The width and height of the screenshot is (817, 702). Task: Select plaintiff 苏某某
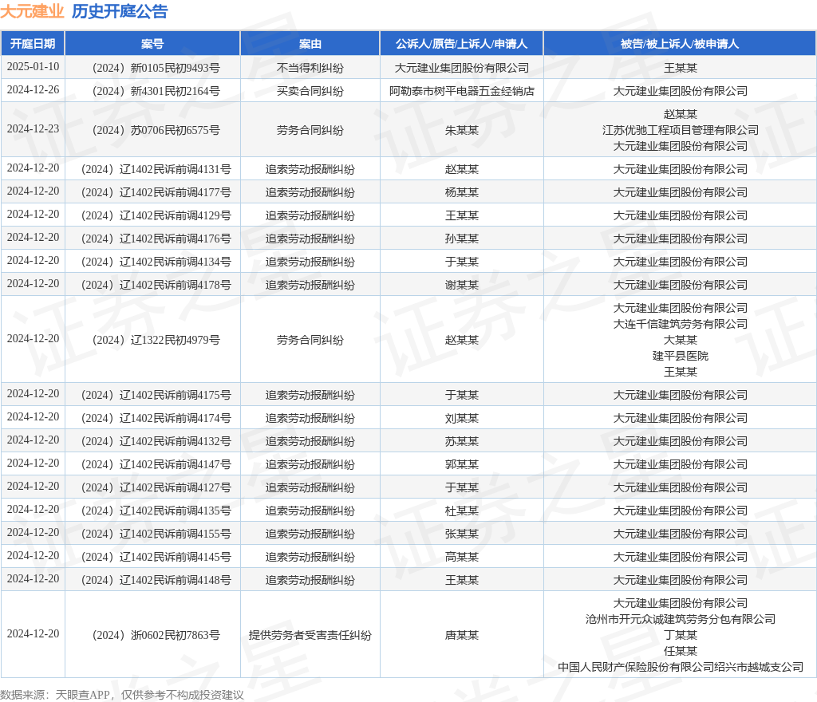(462, 442)
